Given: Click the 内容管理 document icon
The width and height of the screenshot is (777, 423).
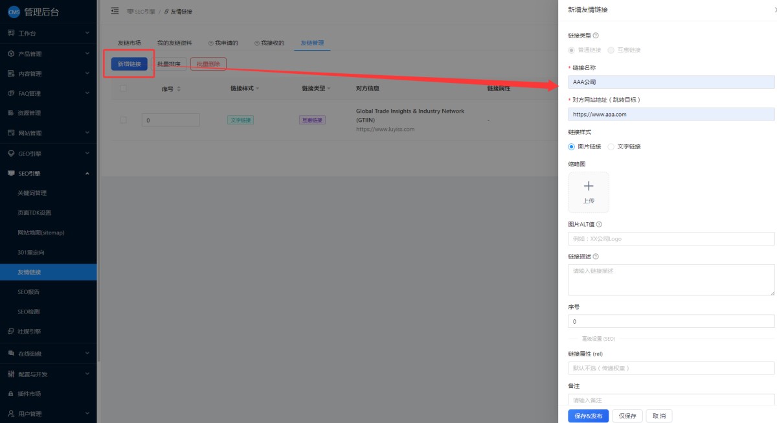Looking at the screenshot, I should [11, 74].
